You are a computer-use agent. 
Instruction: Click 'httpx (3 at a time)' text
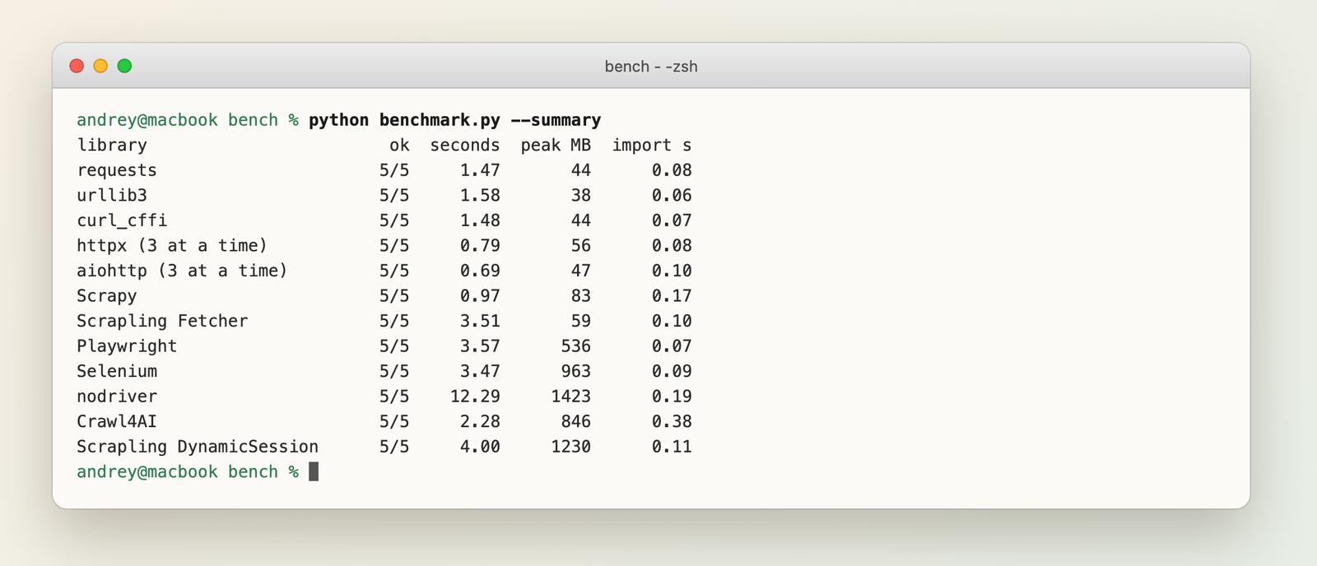(172, 246)
